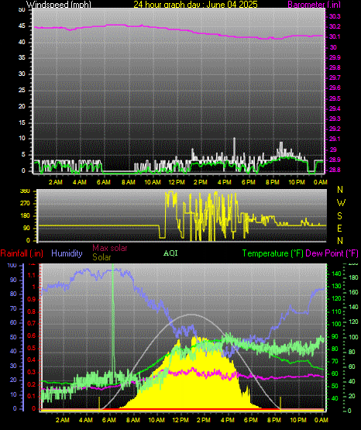
Task: Click the 'E' wind direction letter
Action: (339, 228)
